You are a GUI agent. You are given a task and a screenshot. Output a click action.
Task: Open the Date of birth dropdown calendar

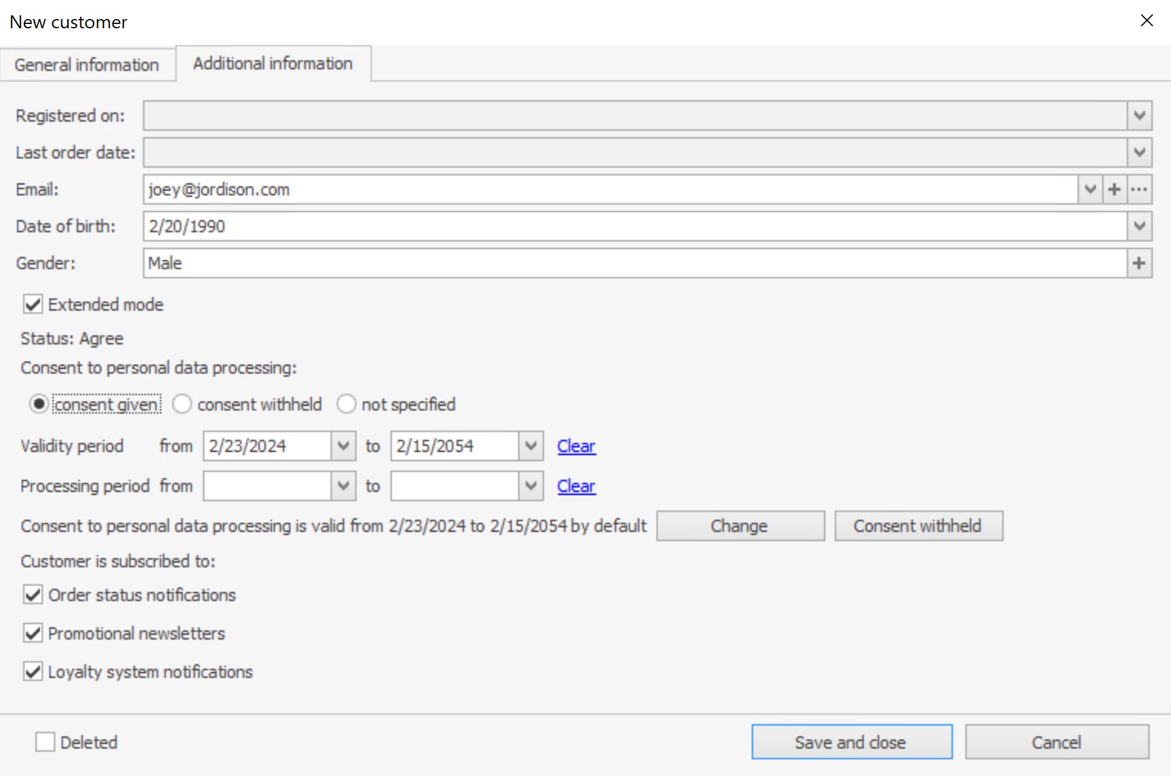click(1139, 227)
